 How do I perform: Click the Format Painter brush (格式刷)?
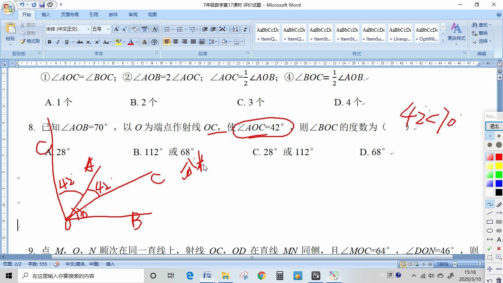click(x=30, y=41)
